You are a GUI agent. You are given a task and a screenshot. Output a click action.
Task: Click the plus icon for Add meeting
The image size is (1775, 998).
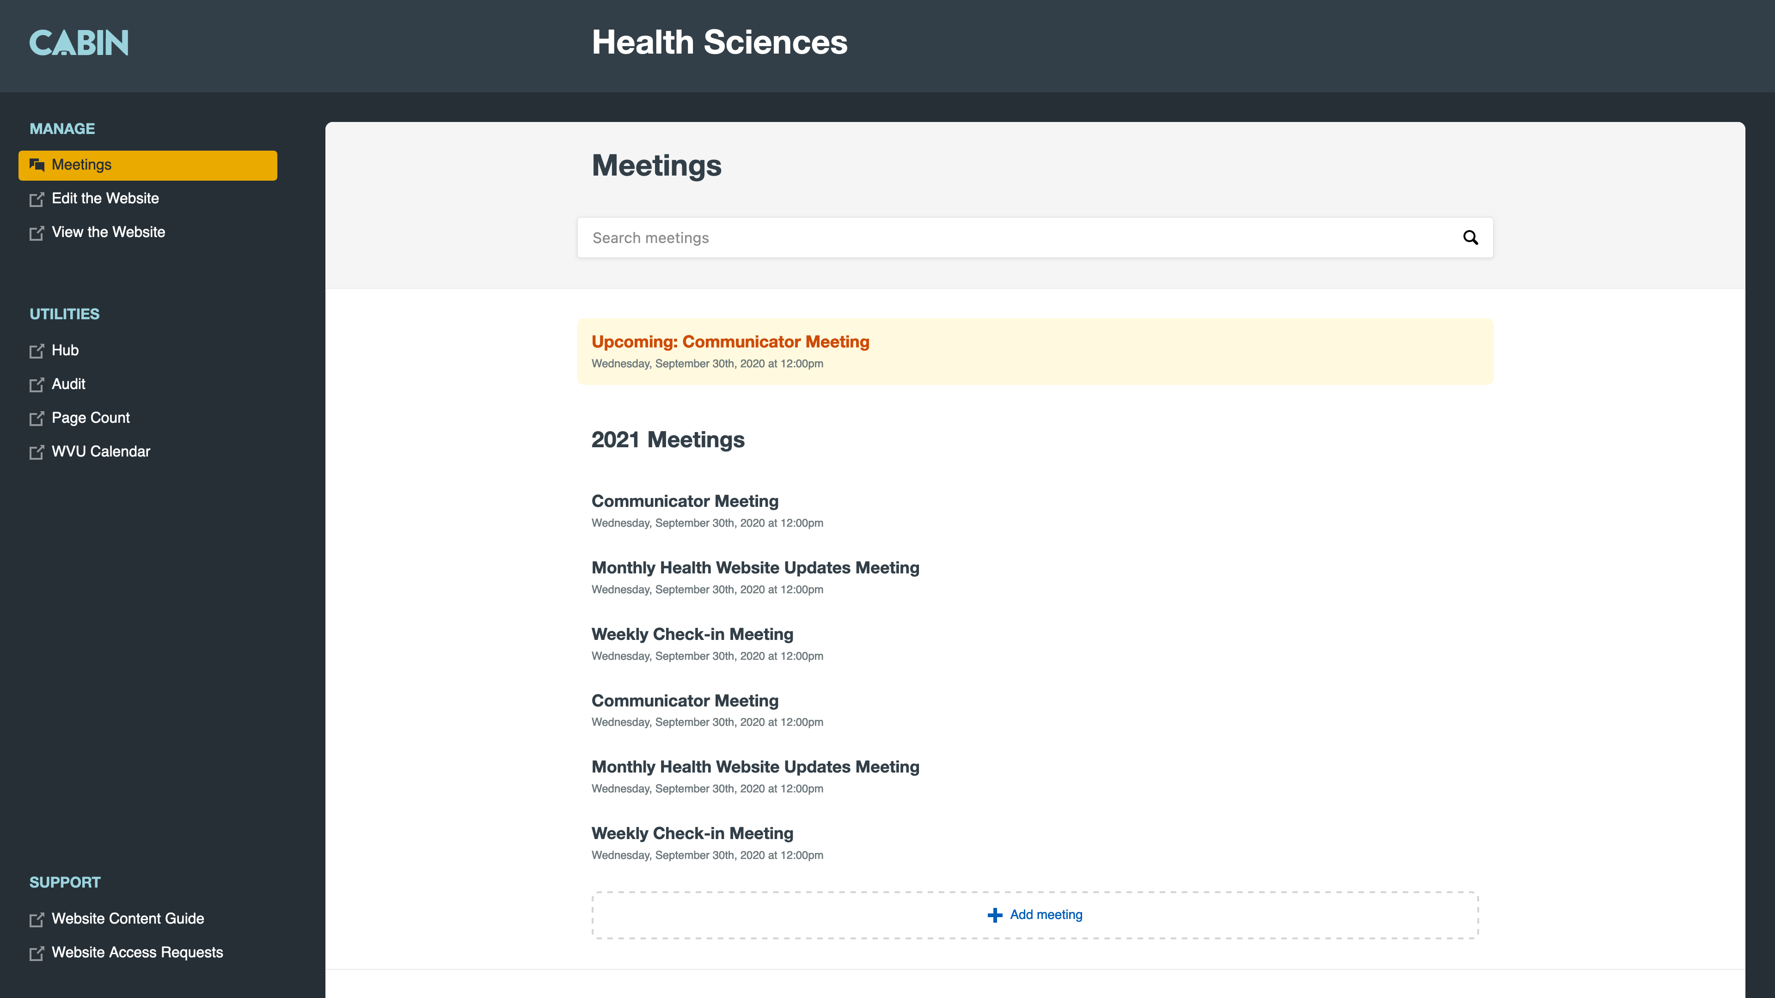tap(994, 915)
